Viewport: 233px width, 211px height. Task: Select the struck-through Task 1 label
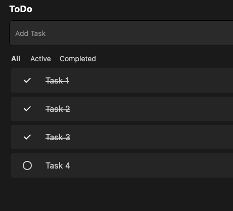point(57,80)
